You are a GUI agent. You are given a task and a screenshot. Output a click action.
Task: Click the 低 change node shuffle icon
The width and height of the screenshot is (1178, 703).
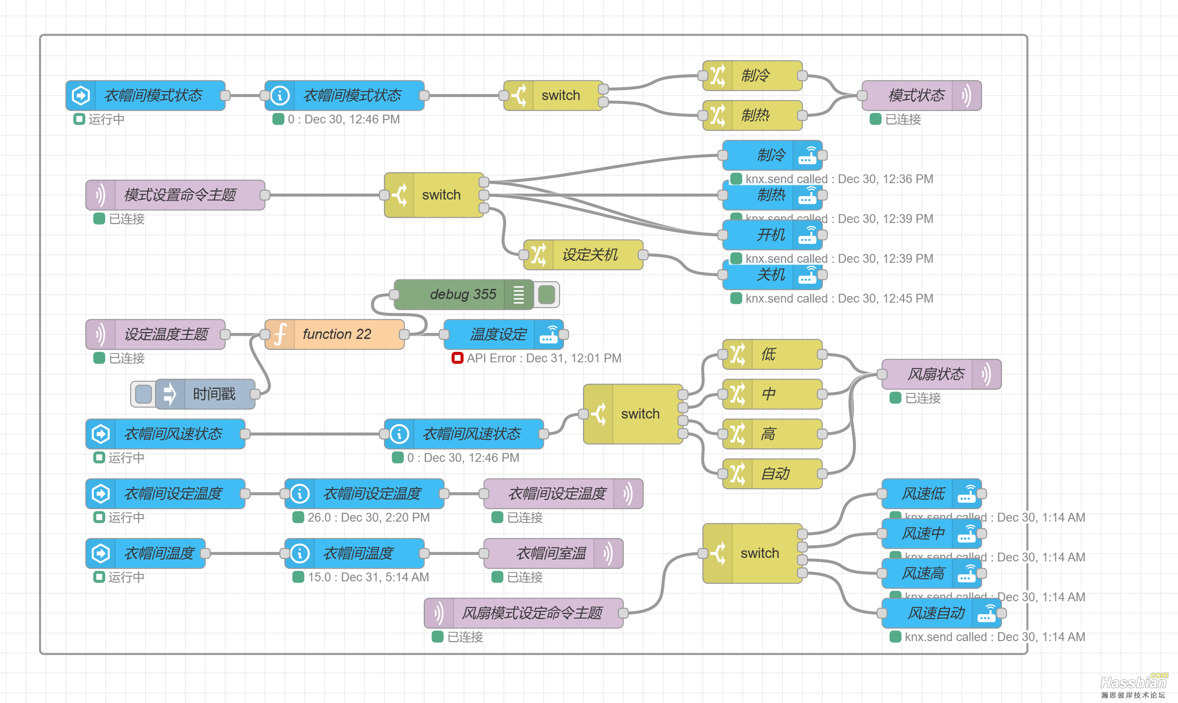[738, 354]
